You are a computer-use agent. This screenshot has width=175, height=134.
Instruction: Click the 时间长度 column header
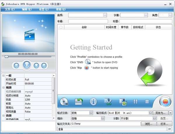pyautogui.click(x=111, y=27)
